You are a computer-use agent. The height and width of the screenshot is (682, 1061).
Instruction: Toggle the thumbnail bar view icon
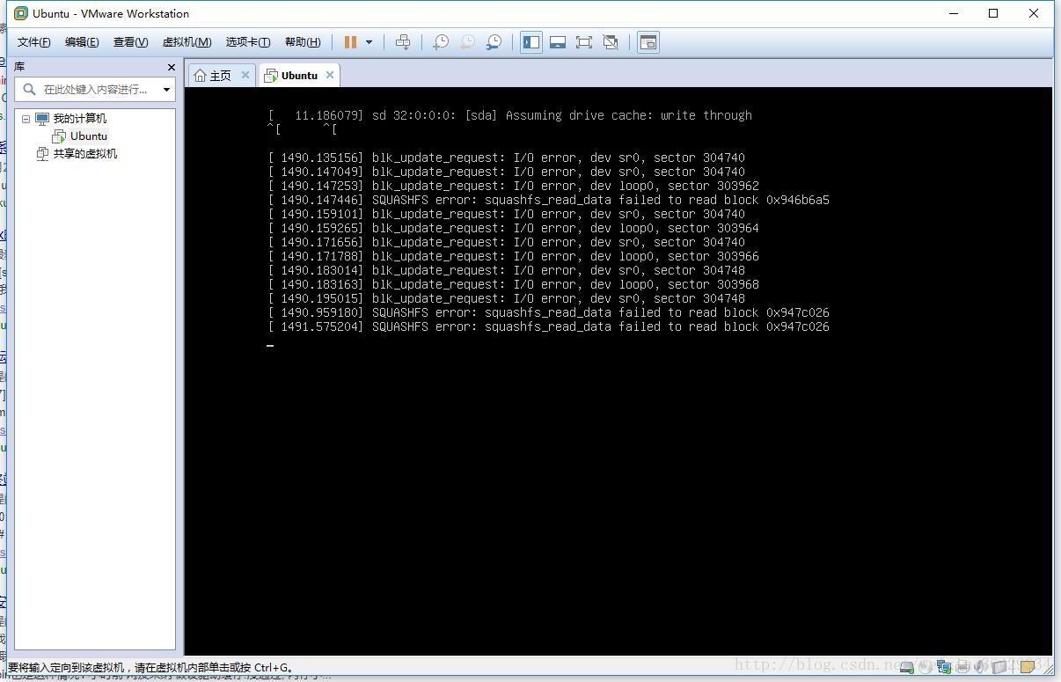pos(557,42)
